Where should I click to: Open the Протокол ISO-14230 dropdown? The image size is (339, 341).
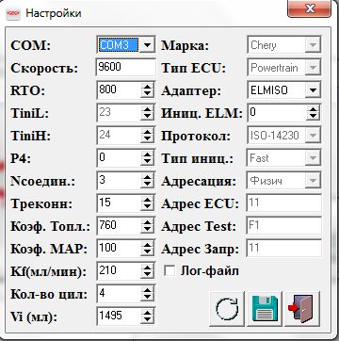click(313, 136)
